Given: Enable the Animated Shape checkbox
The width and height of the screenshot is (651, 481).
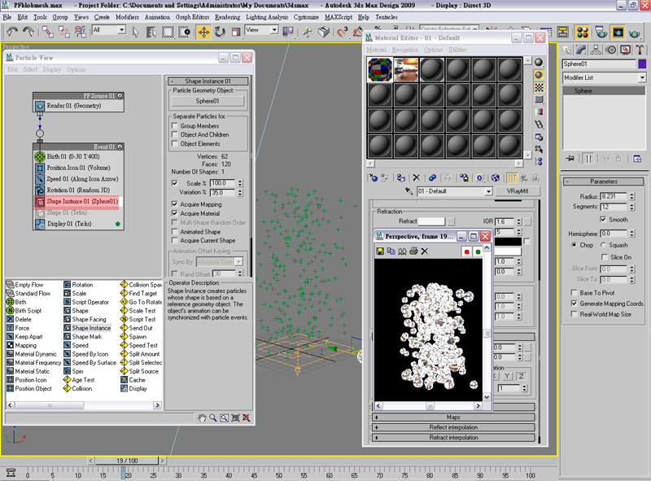Looking at the screenshot, I should click(175, 232).
